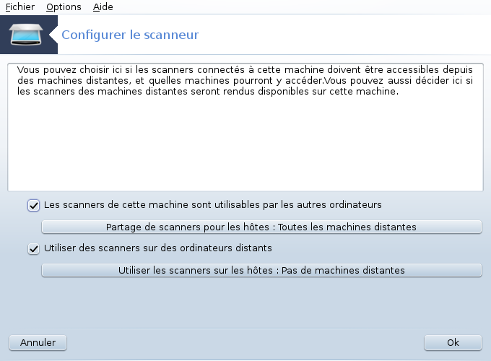Click the dark blue banner behind scanner icon

(29, 35)
